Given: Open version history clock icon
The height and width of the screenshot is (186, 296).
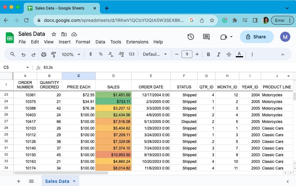Looking at the screenshot, I should coord(191,37).
